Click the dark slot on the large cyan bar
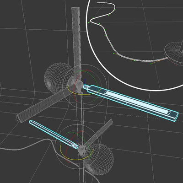Viewport: 183px width, 183px height. tap(169, 113)
